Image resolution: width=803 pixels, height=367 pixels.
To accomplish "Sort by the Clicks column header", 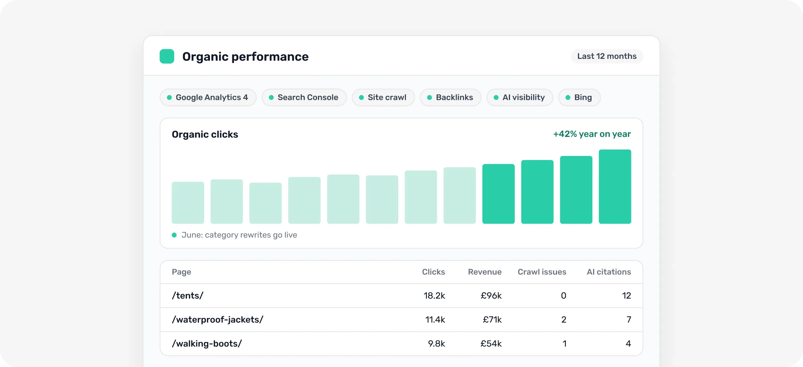I will tap(433, 272).
